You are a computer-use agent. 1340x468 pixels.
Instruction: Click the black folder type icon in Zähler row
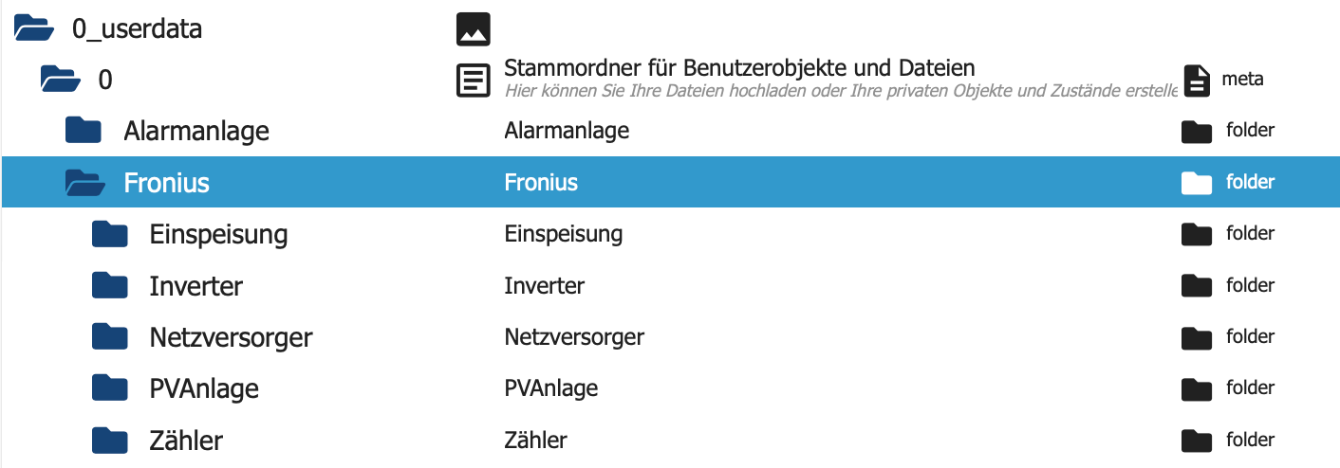1197,441
